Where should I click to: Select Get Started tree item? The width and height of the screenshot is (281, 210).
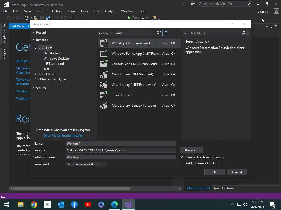click(x=51, y=53)
